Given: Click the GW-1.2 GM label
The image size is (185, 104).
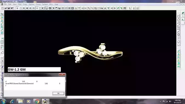Looking at the screenshot, I should click(17, 70).
